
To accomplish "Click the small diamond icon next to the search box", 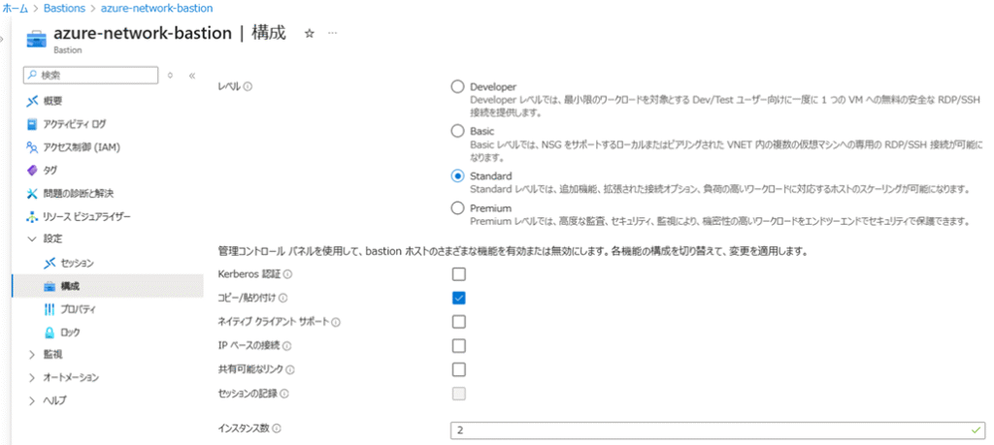I will (x=170, y=76).
